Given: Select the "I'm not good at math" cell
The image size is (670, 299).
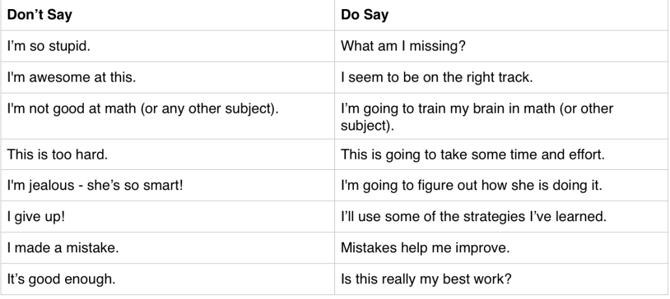Looking at the screenshot, I should click(x=168, y=116).
